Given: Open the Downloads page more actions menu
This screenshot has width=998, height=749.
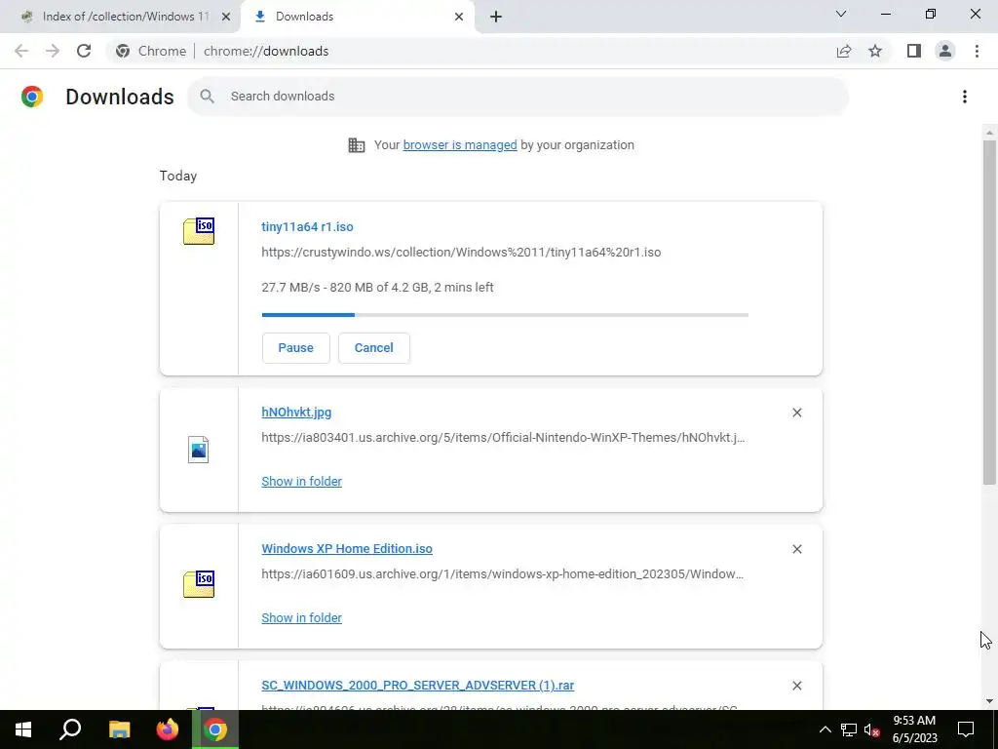Looking at the screenshot, I should tap(964, 97).
